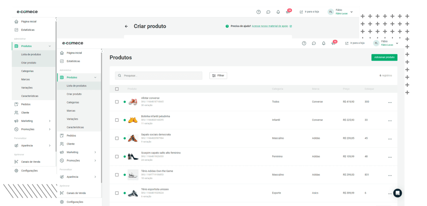
Task: Click the help question mark icon in front header
Action: (x=304, y=43)
